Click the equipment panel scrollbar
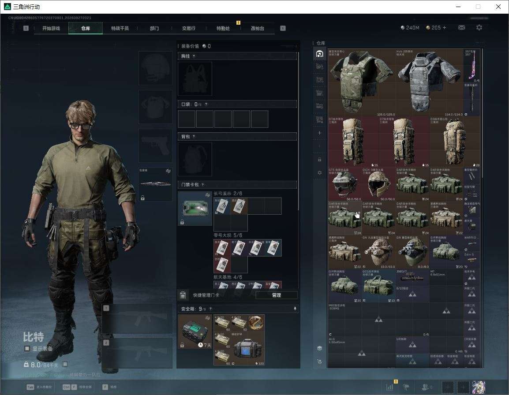 [298, 131]
